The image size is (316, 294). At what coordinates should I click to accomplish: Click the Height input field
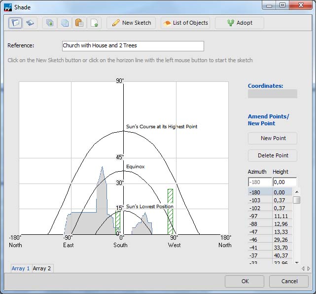[284, 182]
